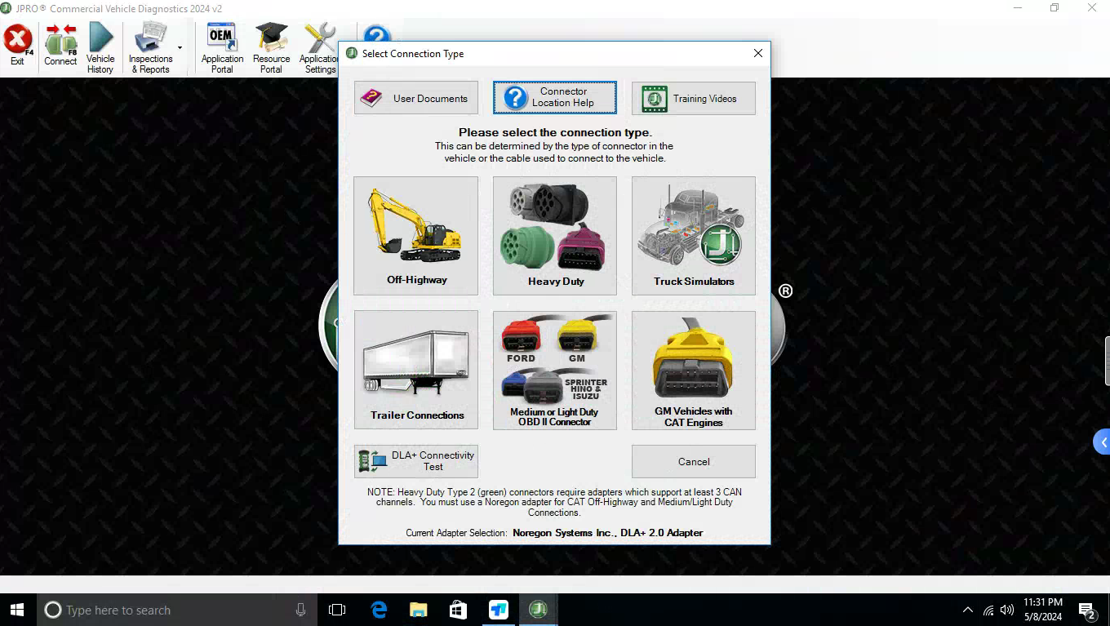This screenshot has width=1110, height=626.
Task: Expand the Inspections & Reports dropdown arrow
Action: pos(180,48)
